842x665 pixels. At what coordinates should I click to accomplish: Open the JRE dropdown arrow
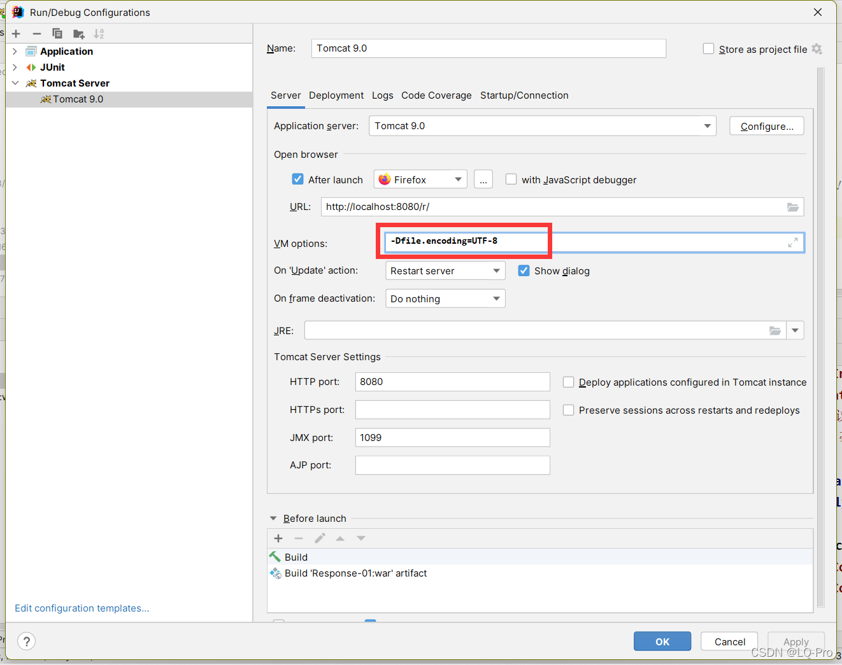pos(795,330)
